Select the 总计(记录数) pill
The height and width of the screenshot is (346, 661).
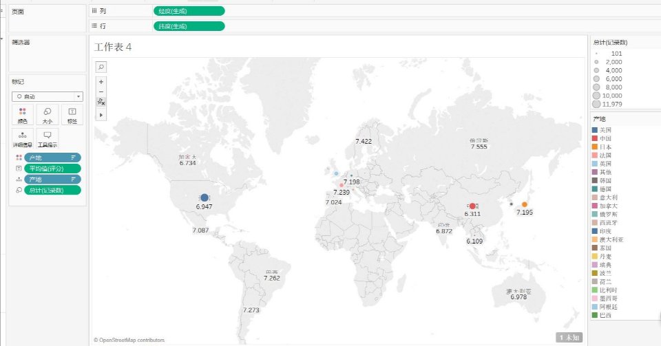pyautogui.click(x=52, y=191)
